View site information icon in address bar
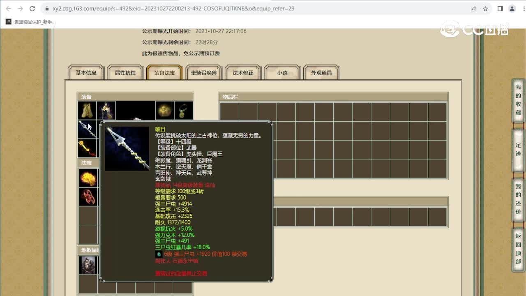Screen dimensions: 526x296 tap(46, 8)
